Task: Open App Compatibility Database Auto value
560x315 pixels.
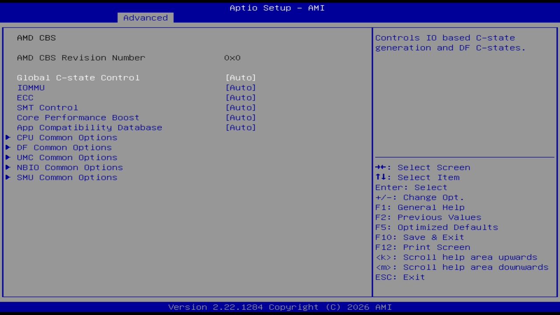Action: pos(241,128)
